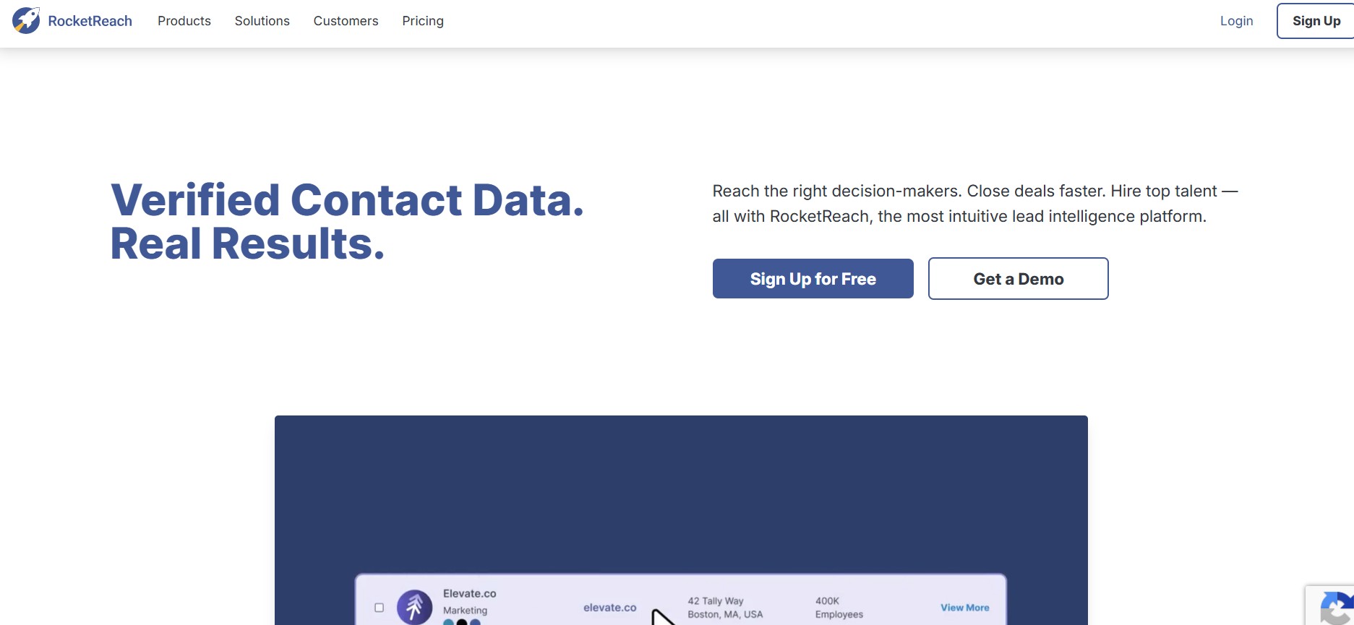Click the Sign Up for Free button
This screenshot has width=1354, height=625.
pos(813,279)
